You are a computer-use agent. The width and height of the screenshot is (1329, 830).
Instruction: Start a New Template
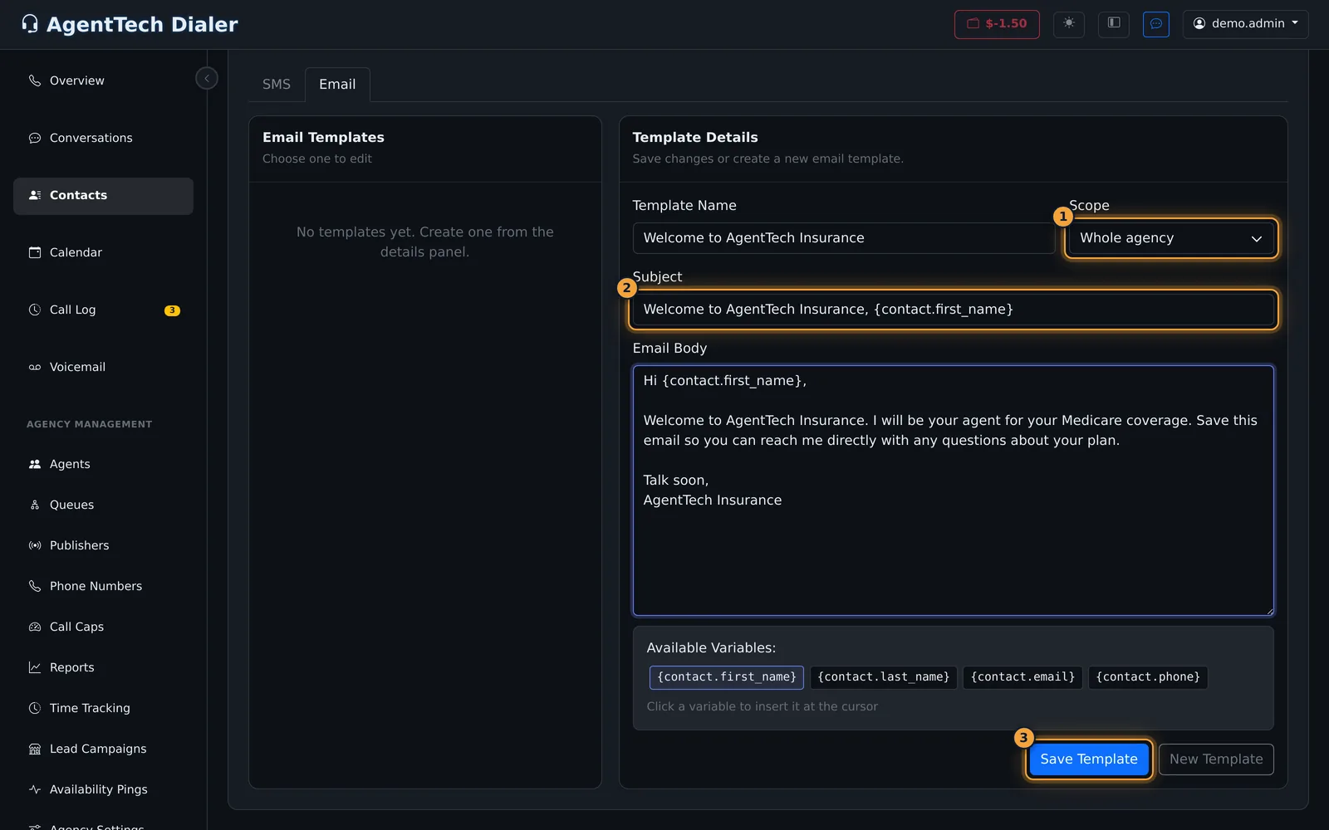[1216, 759]
